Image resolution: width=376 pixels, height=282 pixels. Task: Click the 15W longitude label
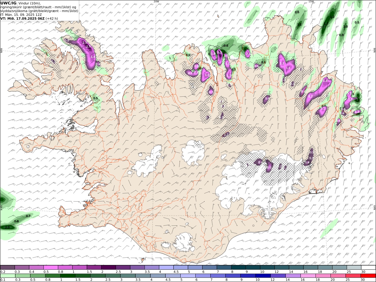311,1
